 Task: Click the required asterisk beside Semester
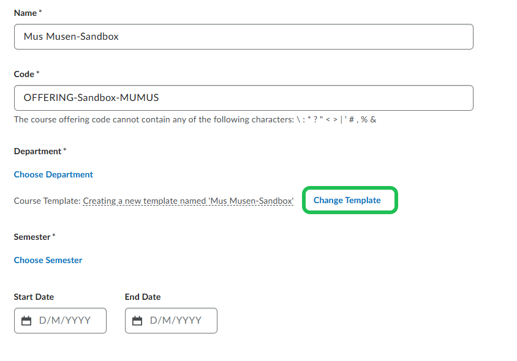pyautogui.click(x=54, y=236)
